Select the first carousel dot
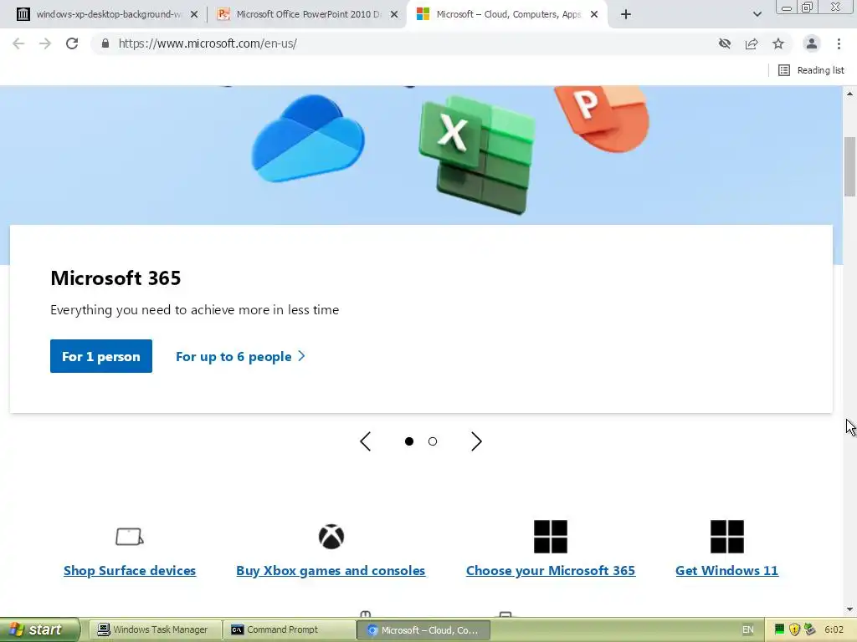 click(x=408, y=441)
